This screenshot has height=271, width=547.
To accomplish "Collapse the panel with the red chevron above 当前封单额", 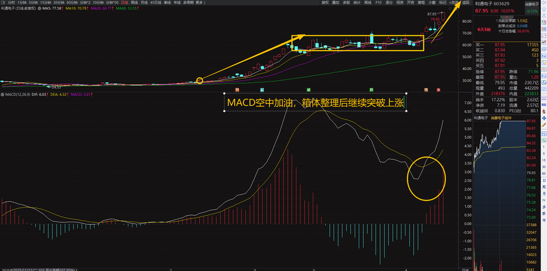I will pyautogui.click(x=507, y=17).
